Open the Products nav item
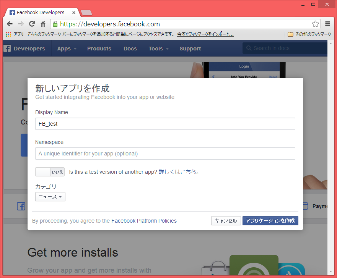Image resolution: width=337 pixels, height=278 pixels. [99, 48]
